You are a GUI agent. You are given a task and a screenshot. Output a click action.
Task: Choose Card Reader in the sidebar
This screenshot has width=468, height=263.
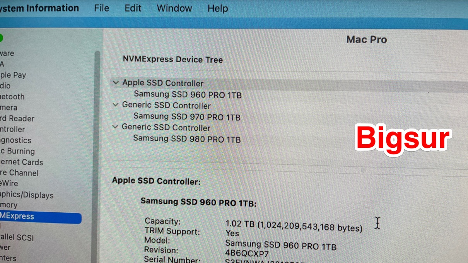[x=17, y=119]
